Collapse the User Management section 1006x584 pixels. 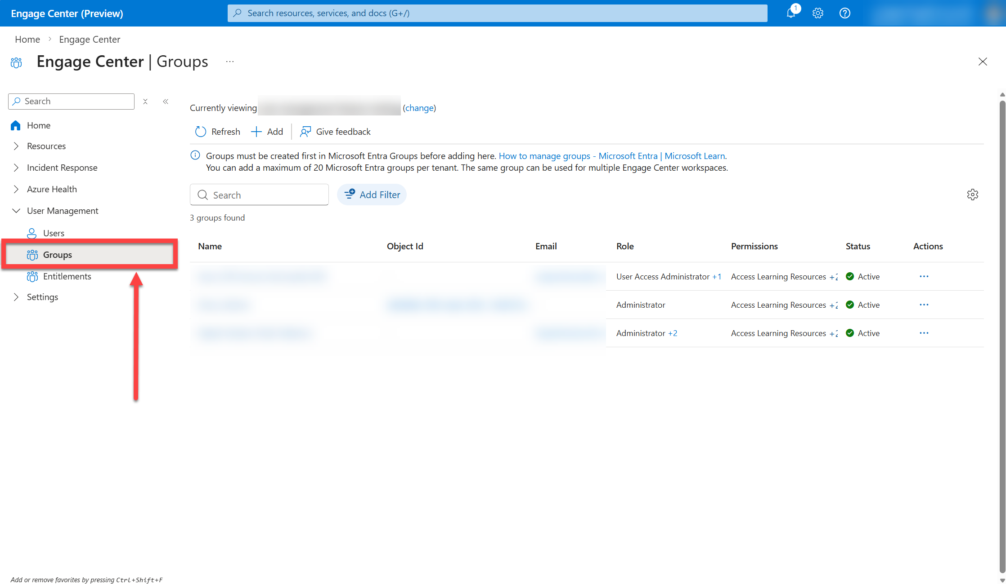point(16,211)
